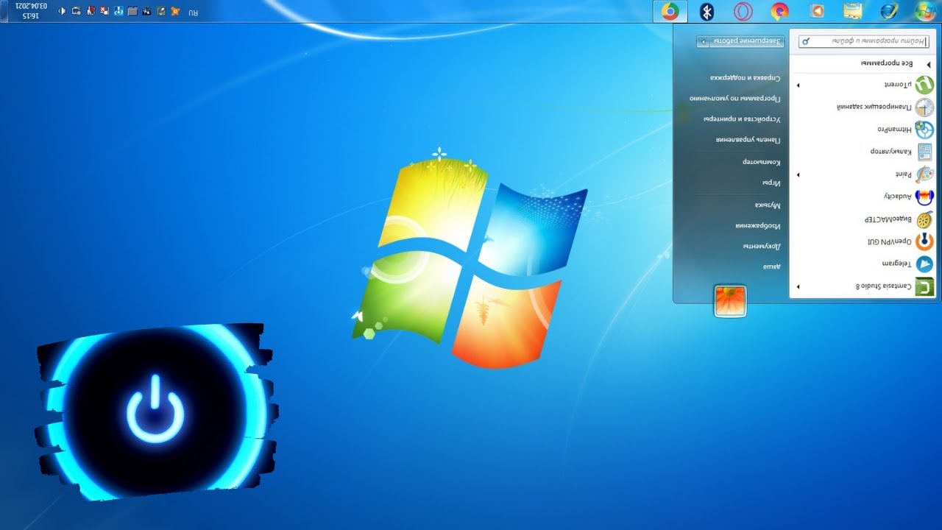The height and width of the screenshot is (530, 942).
Task: Open Справка и поддержка
Action: tap(745, 77)
